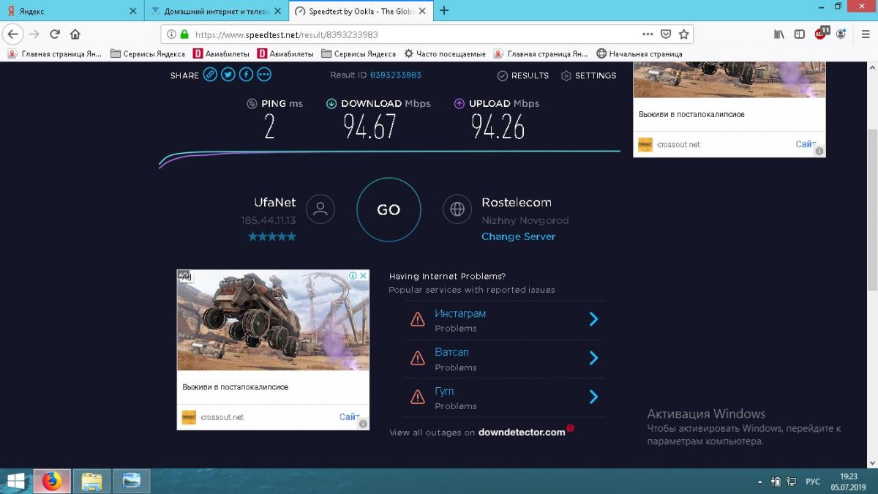Expand the Гугл problems entry arrow
The width and height of the screenshot is (878, 494).
593,397
